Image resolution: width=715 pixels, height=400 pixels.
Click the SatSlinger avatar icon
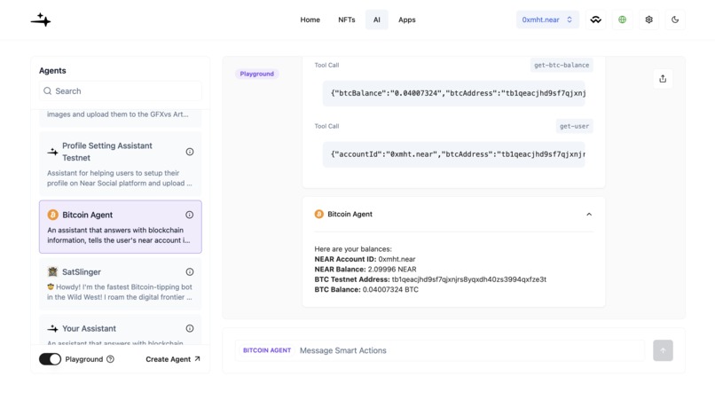pos(53,271)
